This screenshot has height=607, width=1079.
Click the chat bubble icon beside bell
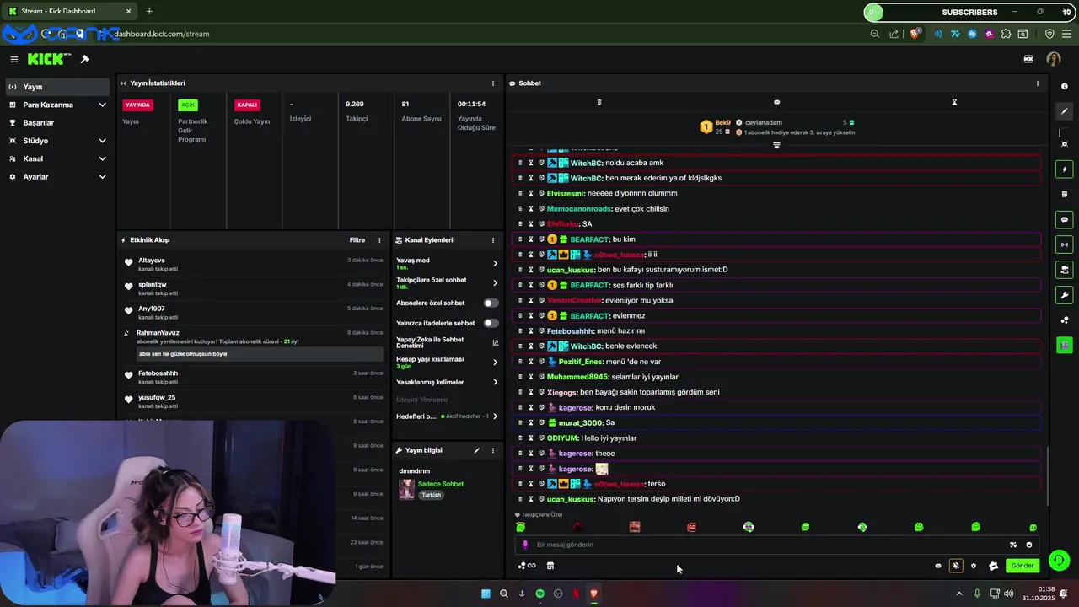click(938, 566)
